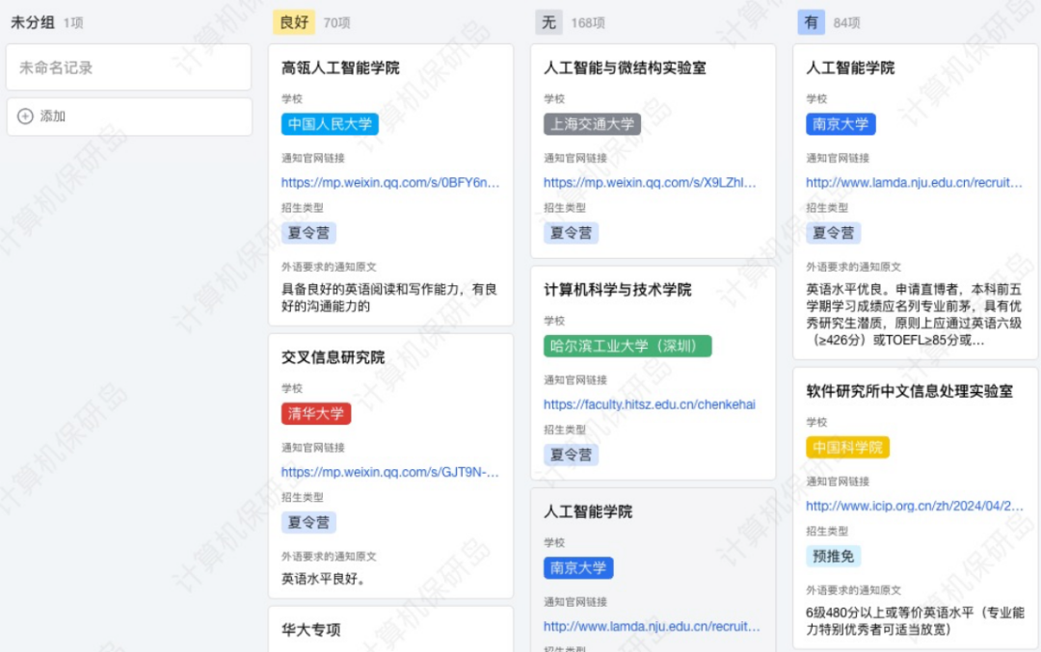Open the 交叉信息研究院 card title
The image size is (1041, 652).
(334, 357)
